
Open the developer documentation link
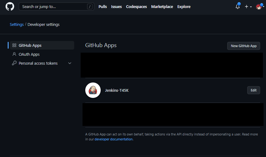[114, 139]
